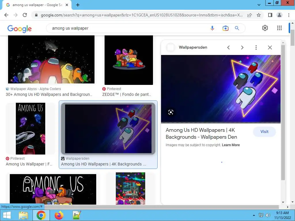Open the Among Us Wallpaper Pinterest link
295x221 pixels.
click(x=29, y=164)
